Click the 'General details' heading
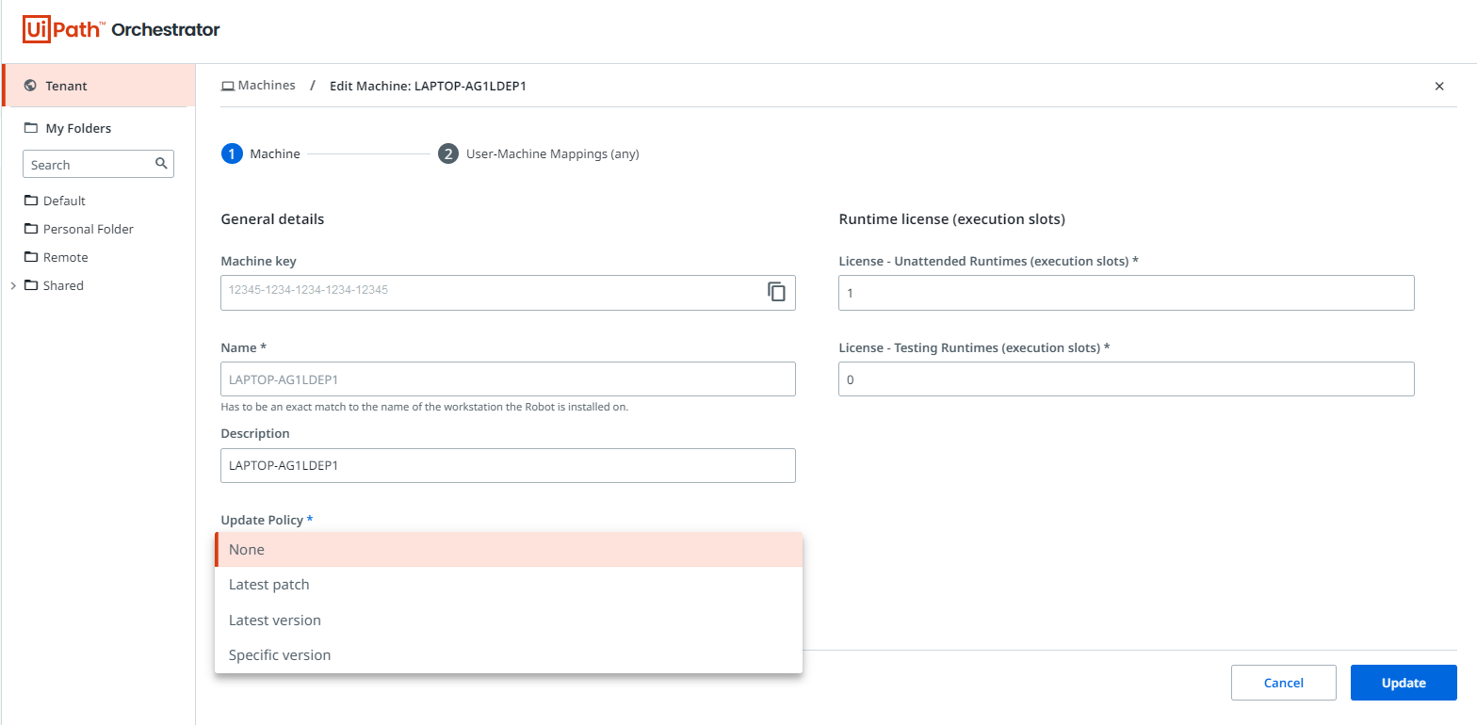 point(272,219)
